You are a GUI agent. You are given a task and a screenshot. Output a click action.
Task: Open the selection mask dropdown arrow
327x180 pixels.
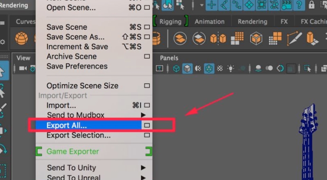(201, 5)
